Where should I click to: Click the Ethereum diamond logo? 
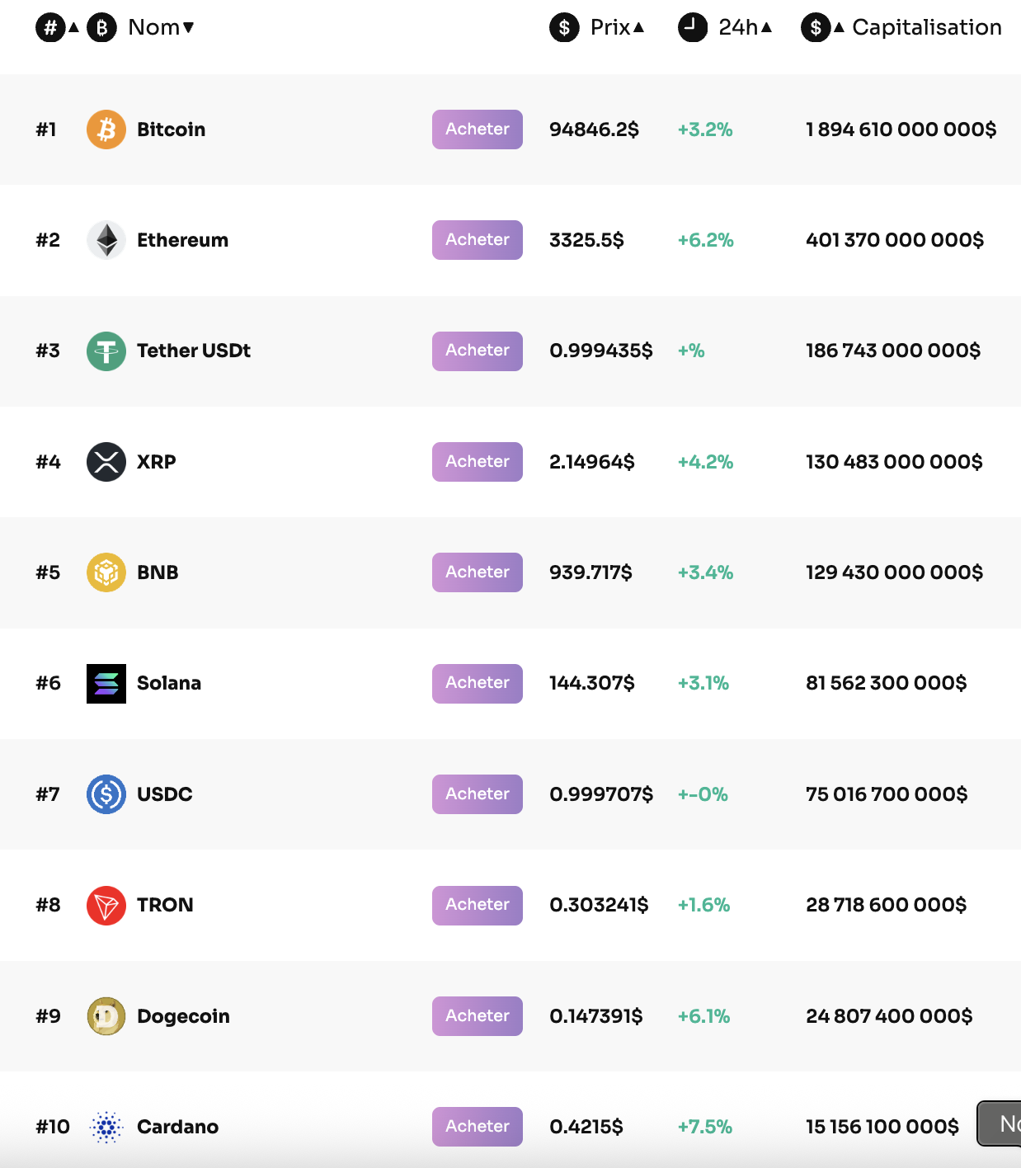pyautogui.click(x=106, y=240)
